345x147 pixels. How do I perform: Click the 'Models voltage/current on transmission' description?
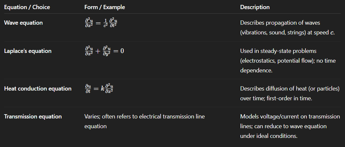click(x=290, y=116)
